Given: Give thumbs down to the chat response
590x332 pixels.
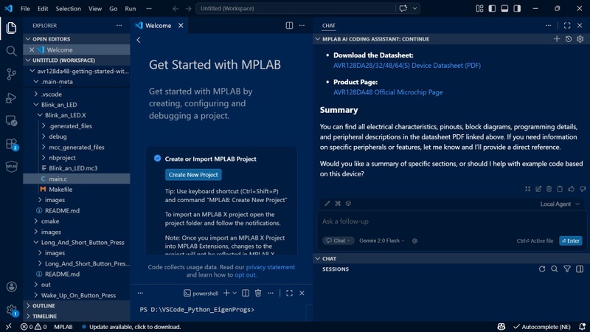Looking at the screenshot, I should pyautogui.click(x=583, y=189).
